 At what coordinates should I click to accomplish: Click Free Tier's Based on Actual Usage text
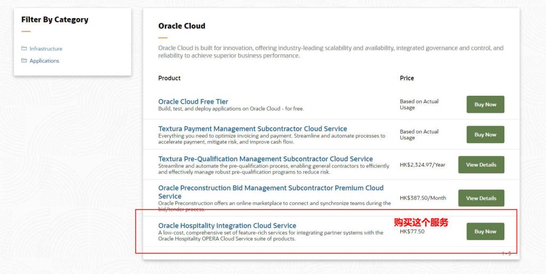point(419,104)
